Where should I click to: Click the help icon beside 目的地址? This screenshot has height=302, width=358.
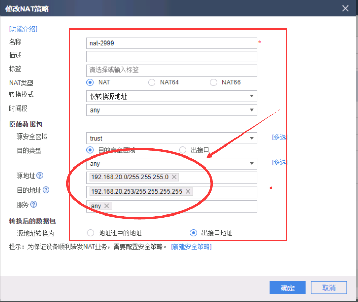[46, 190]
